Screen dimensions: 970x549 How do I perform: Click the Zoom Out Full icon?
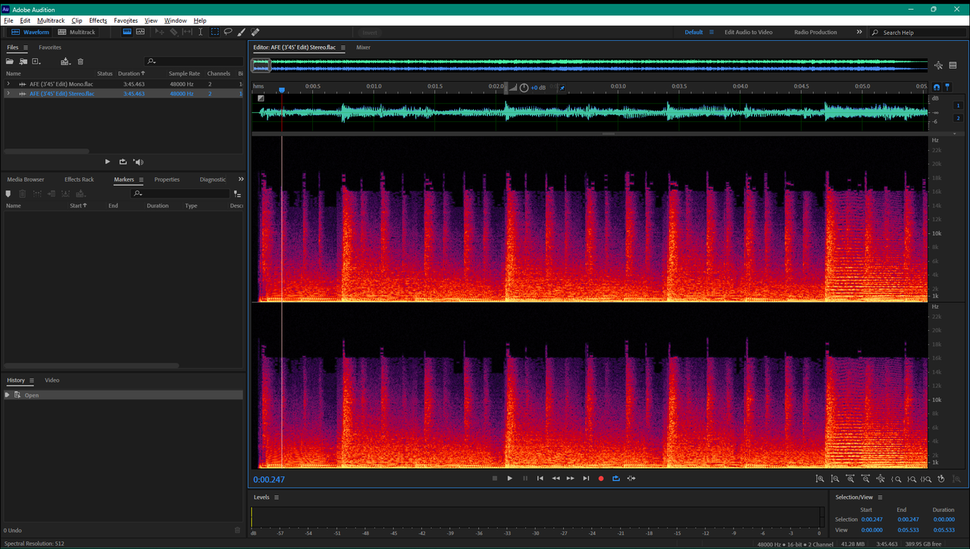[881, 479]
